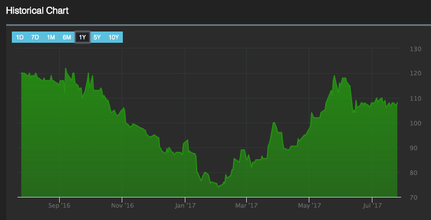Show the 6M historical range
Viewport: 431px width, 220px height.
[x=67, y=37]
